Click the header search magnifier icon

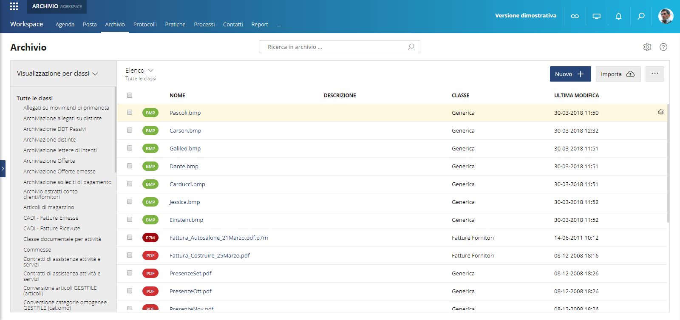point(641,16)
